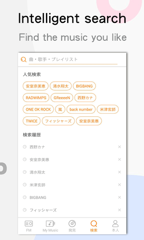This screenshot has width=144, height=240.
Task: Delete 清水翔太 history entry with X
Action: pyautogui.click(x=120, y=172)
